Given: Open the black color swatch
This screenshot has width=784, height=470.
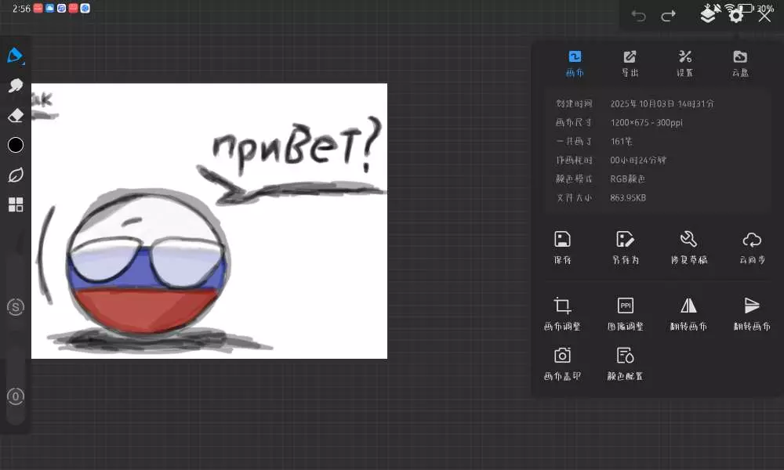Looking at the screenshot, I should [16, 145].
